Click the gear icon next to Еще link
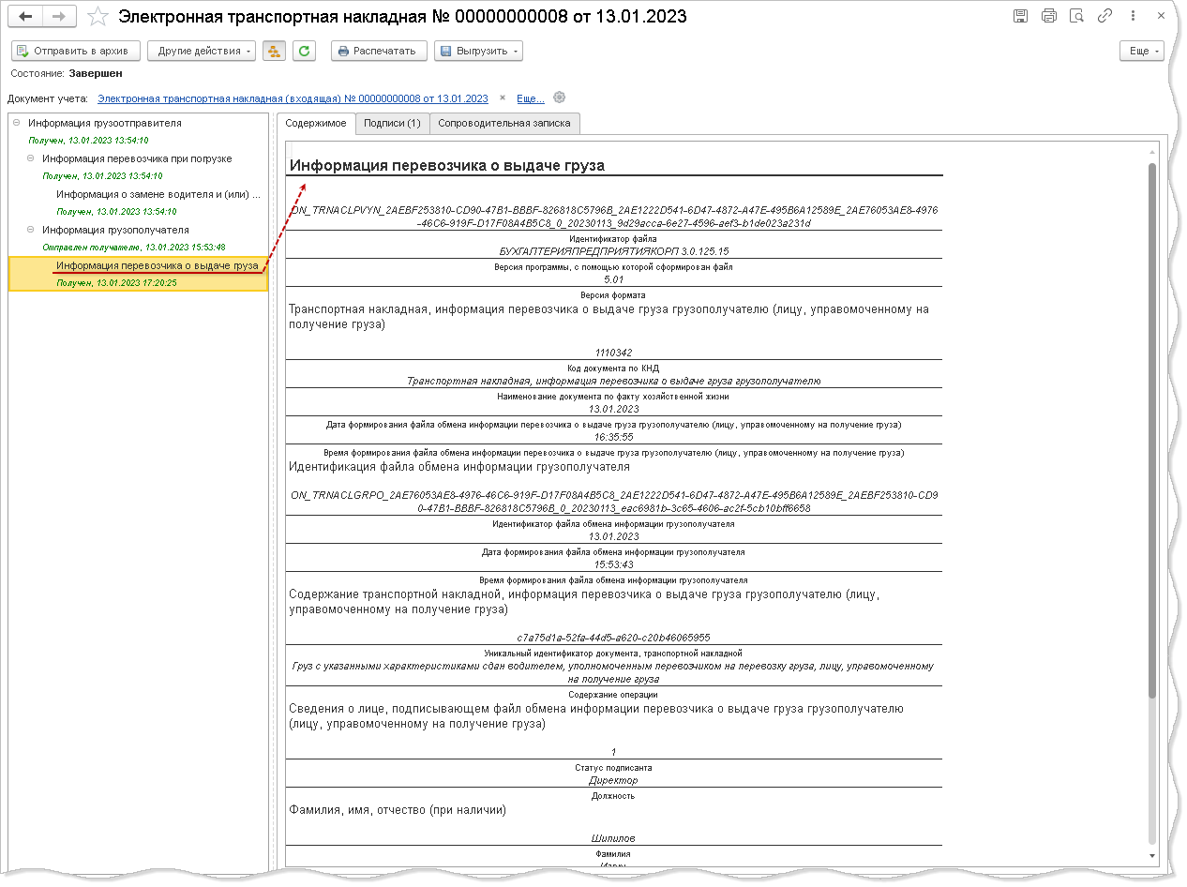The height and width of the screenshot is (887, 1187). (560, 98)
